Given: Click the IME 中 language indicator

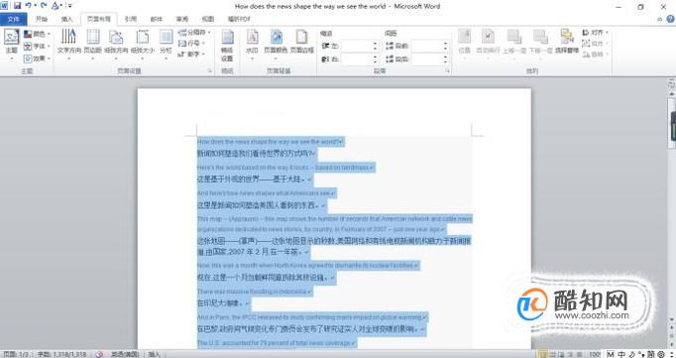Looking at the screenshot, I should coord(621,354).
